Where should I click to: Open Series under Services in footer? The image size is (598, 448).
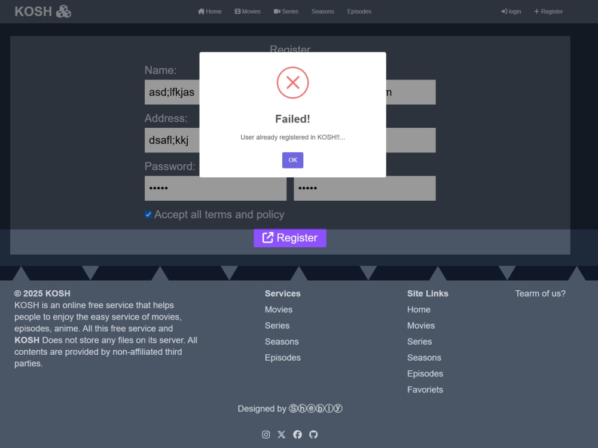click(x=277, y=326)
